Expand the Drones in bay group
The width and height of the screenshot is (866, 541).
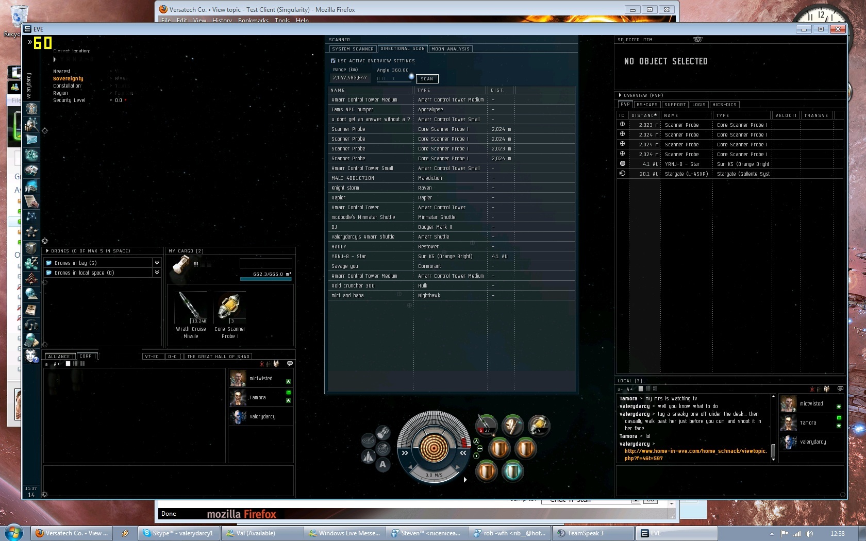(x=156, y=263)
